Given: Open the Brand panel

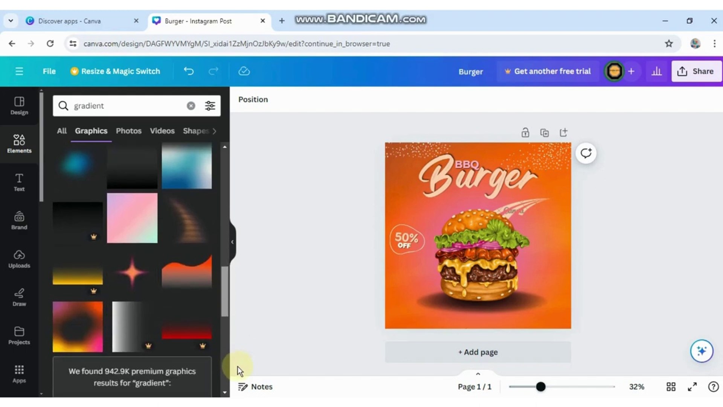Looking at the screenshot, I should coord(19,221).
